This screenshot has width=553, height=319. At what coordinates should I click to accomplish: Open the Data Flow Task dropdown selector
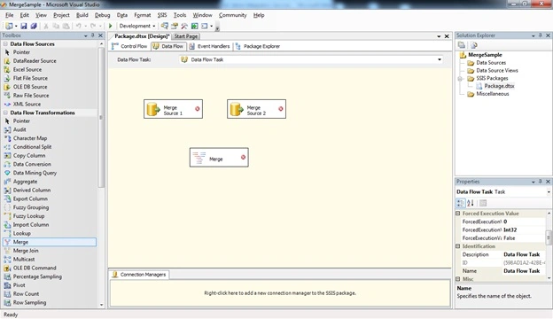coord(440,59)
